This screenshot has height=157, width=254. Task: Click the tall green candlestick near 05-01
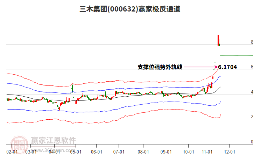(72, 88)
